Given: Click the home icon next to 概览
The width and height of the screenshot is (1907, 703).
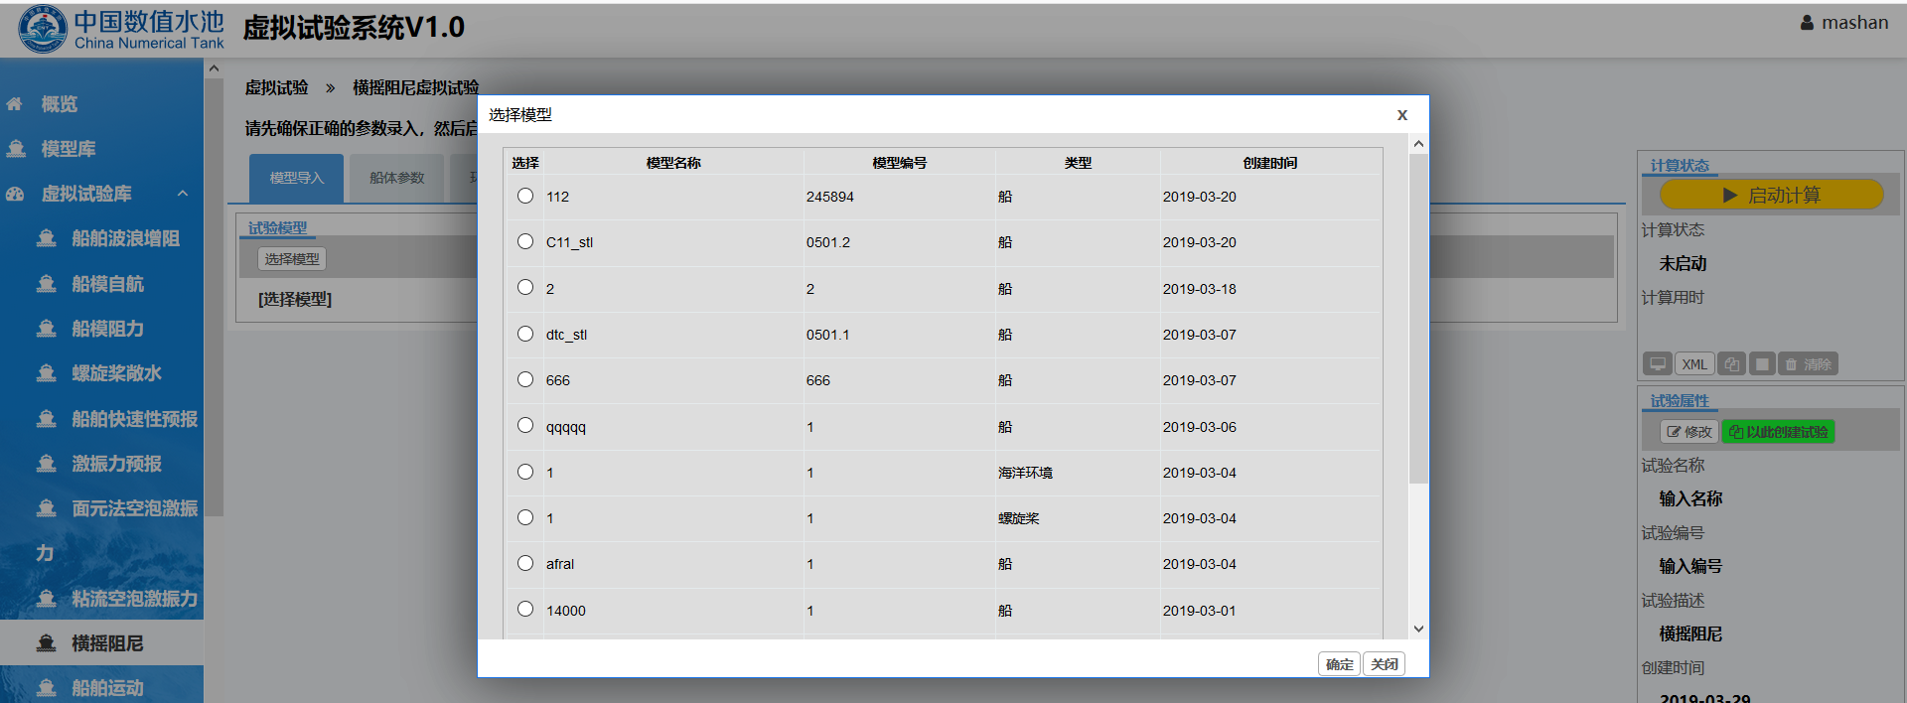Looking at the screenshot, I should pos(15,103).
